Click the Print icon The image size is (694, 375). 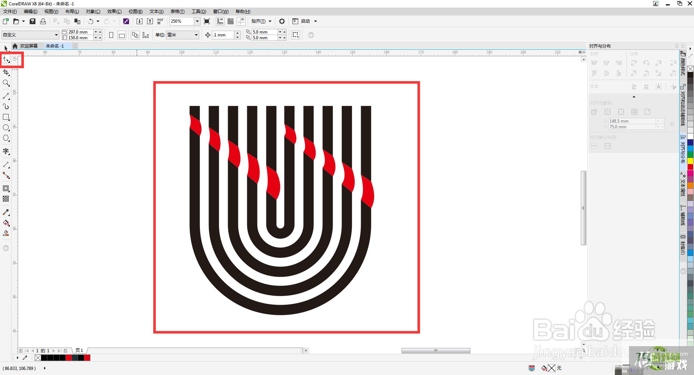pyautogui.click(x=43, y=21)
